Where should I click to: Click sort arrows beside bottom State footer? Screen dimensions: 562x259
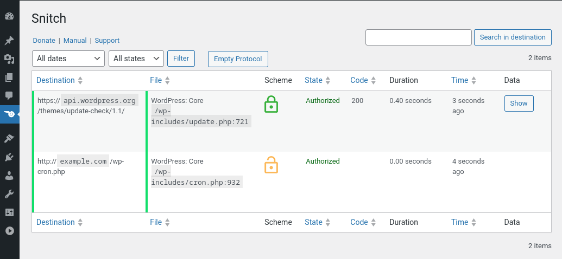pos(327,223)
